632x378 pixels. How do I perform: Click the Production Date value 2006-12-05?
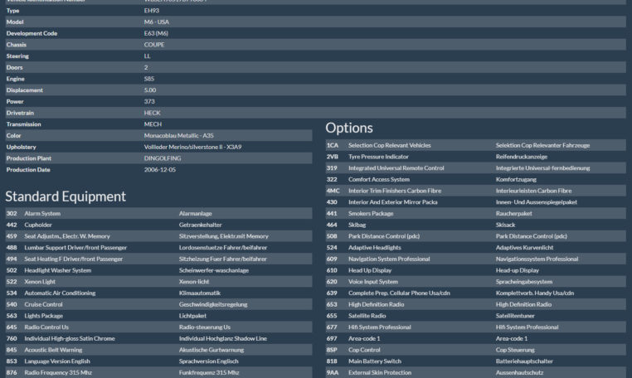pos(159,169)
